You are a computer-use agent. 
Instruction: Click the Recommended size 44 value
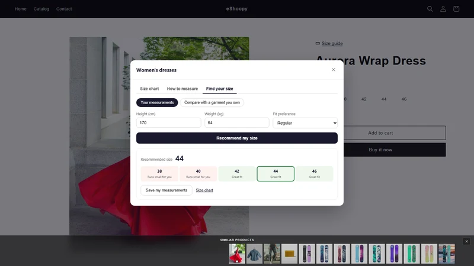click(180, 158)
